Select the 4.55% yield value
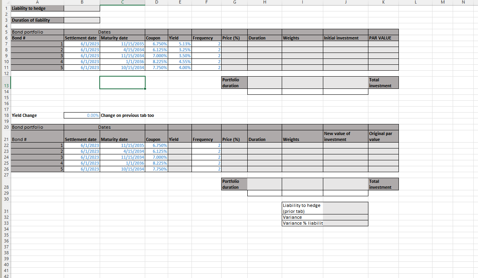 (x=180, y=62)
